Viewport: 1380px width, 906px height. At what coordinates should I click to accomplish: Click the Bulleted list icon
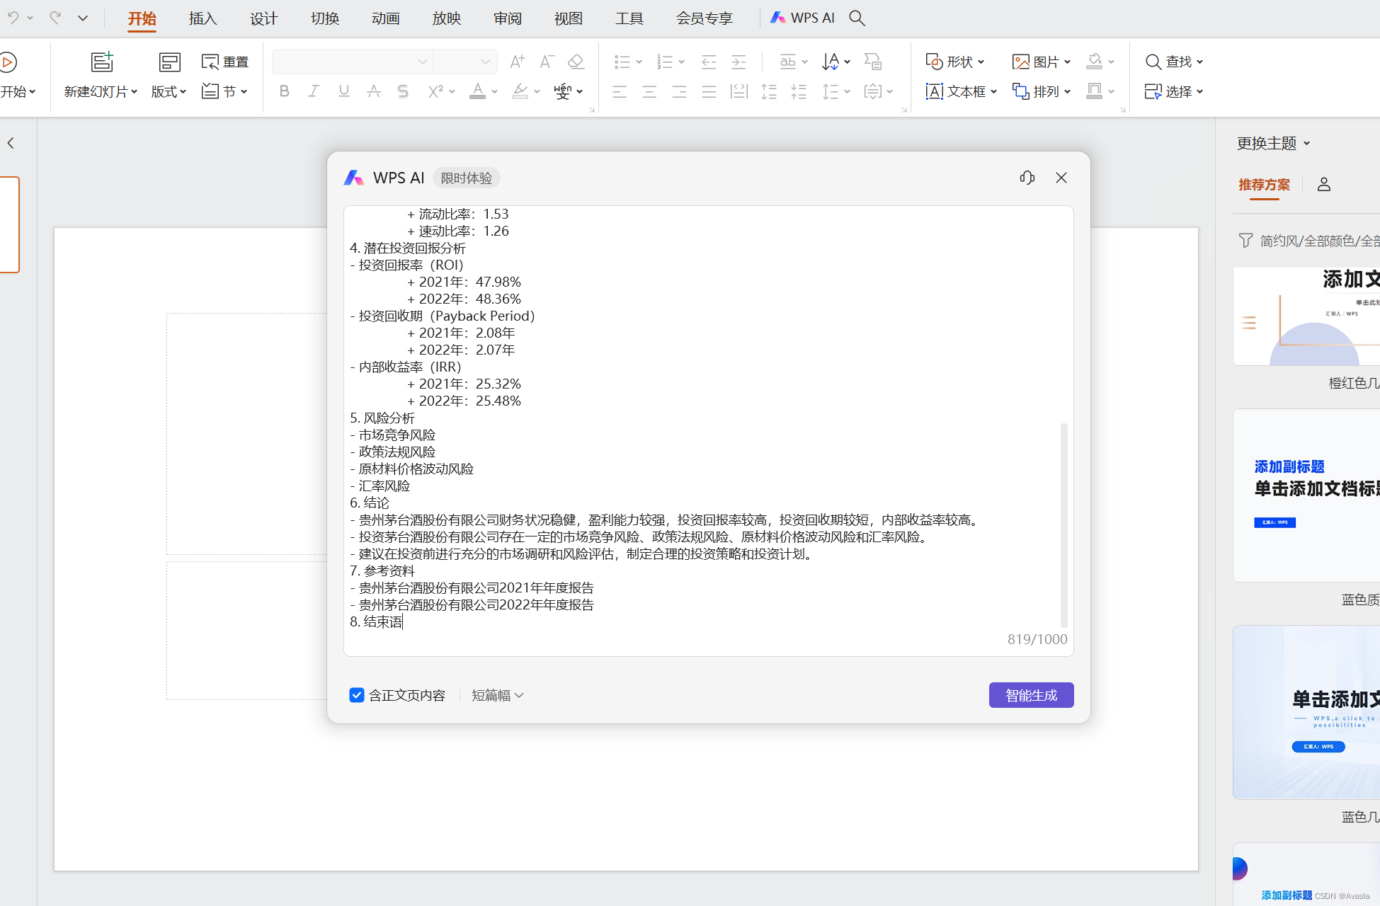(622, 62)
